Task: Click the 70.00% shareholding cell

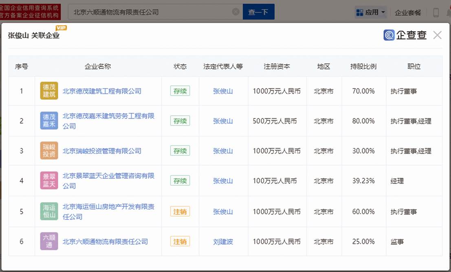Action: click(363, 91)
